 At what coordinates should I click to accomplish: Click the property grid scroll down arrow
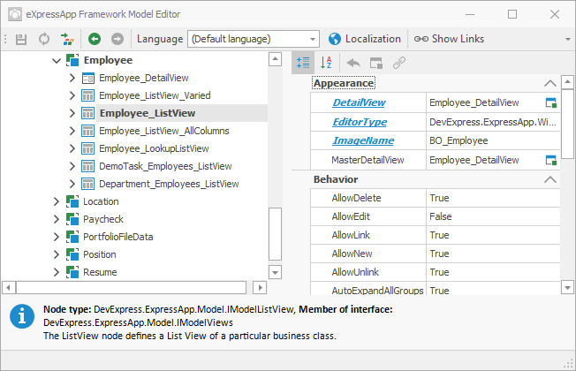567,288
